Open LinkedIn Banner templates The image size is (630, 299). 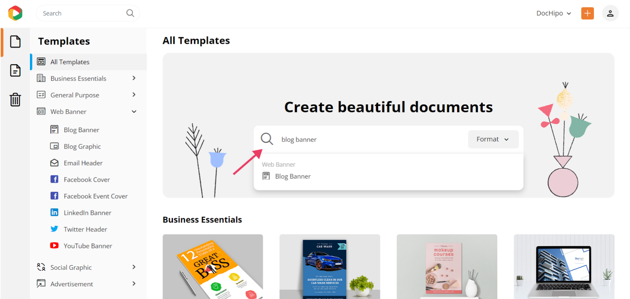coord(87,212)
